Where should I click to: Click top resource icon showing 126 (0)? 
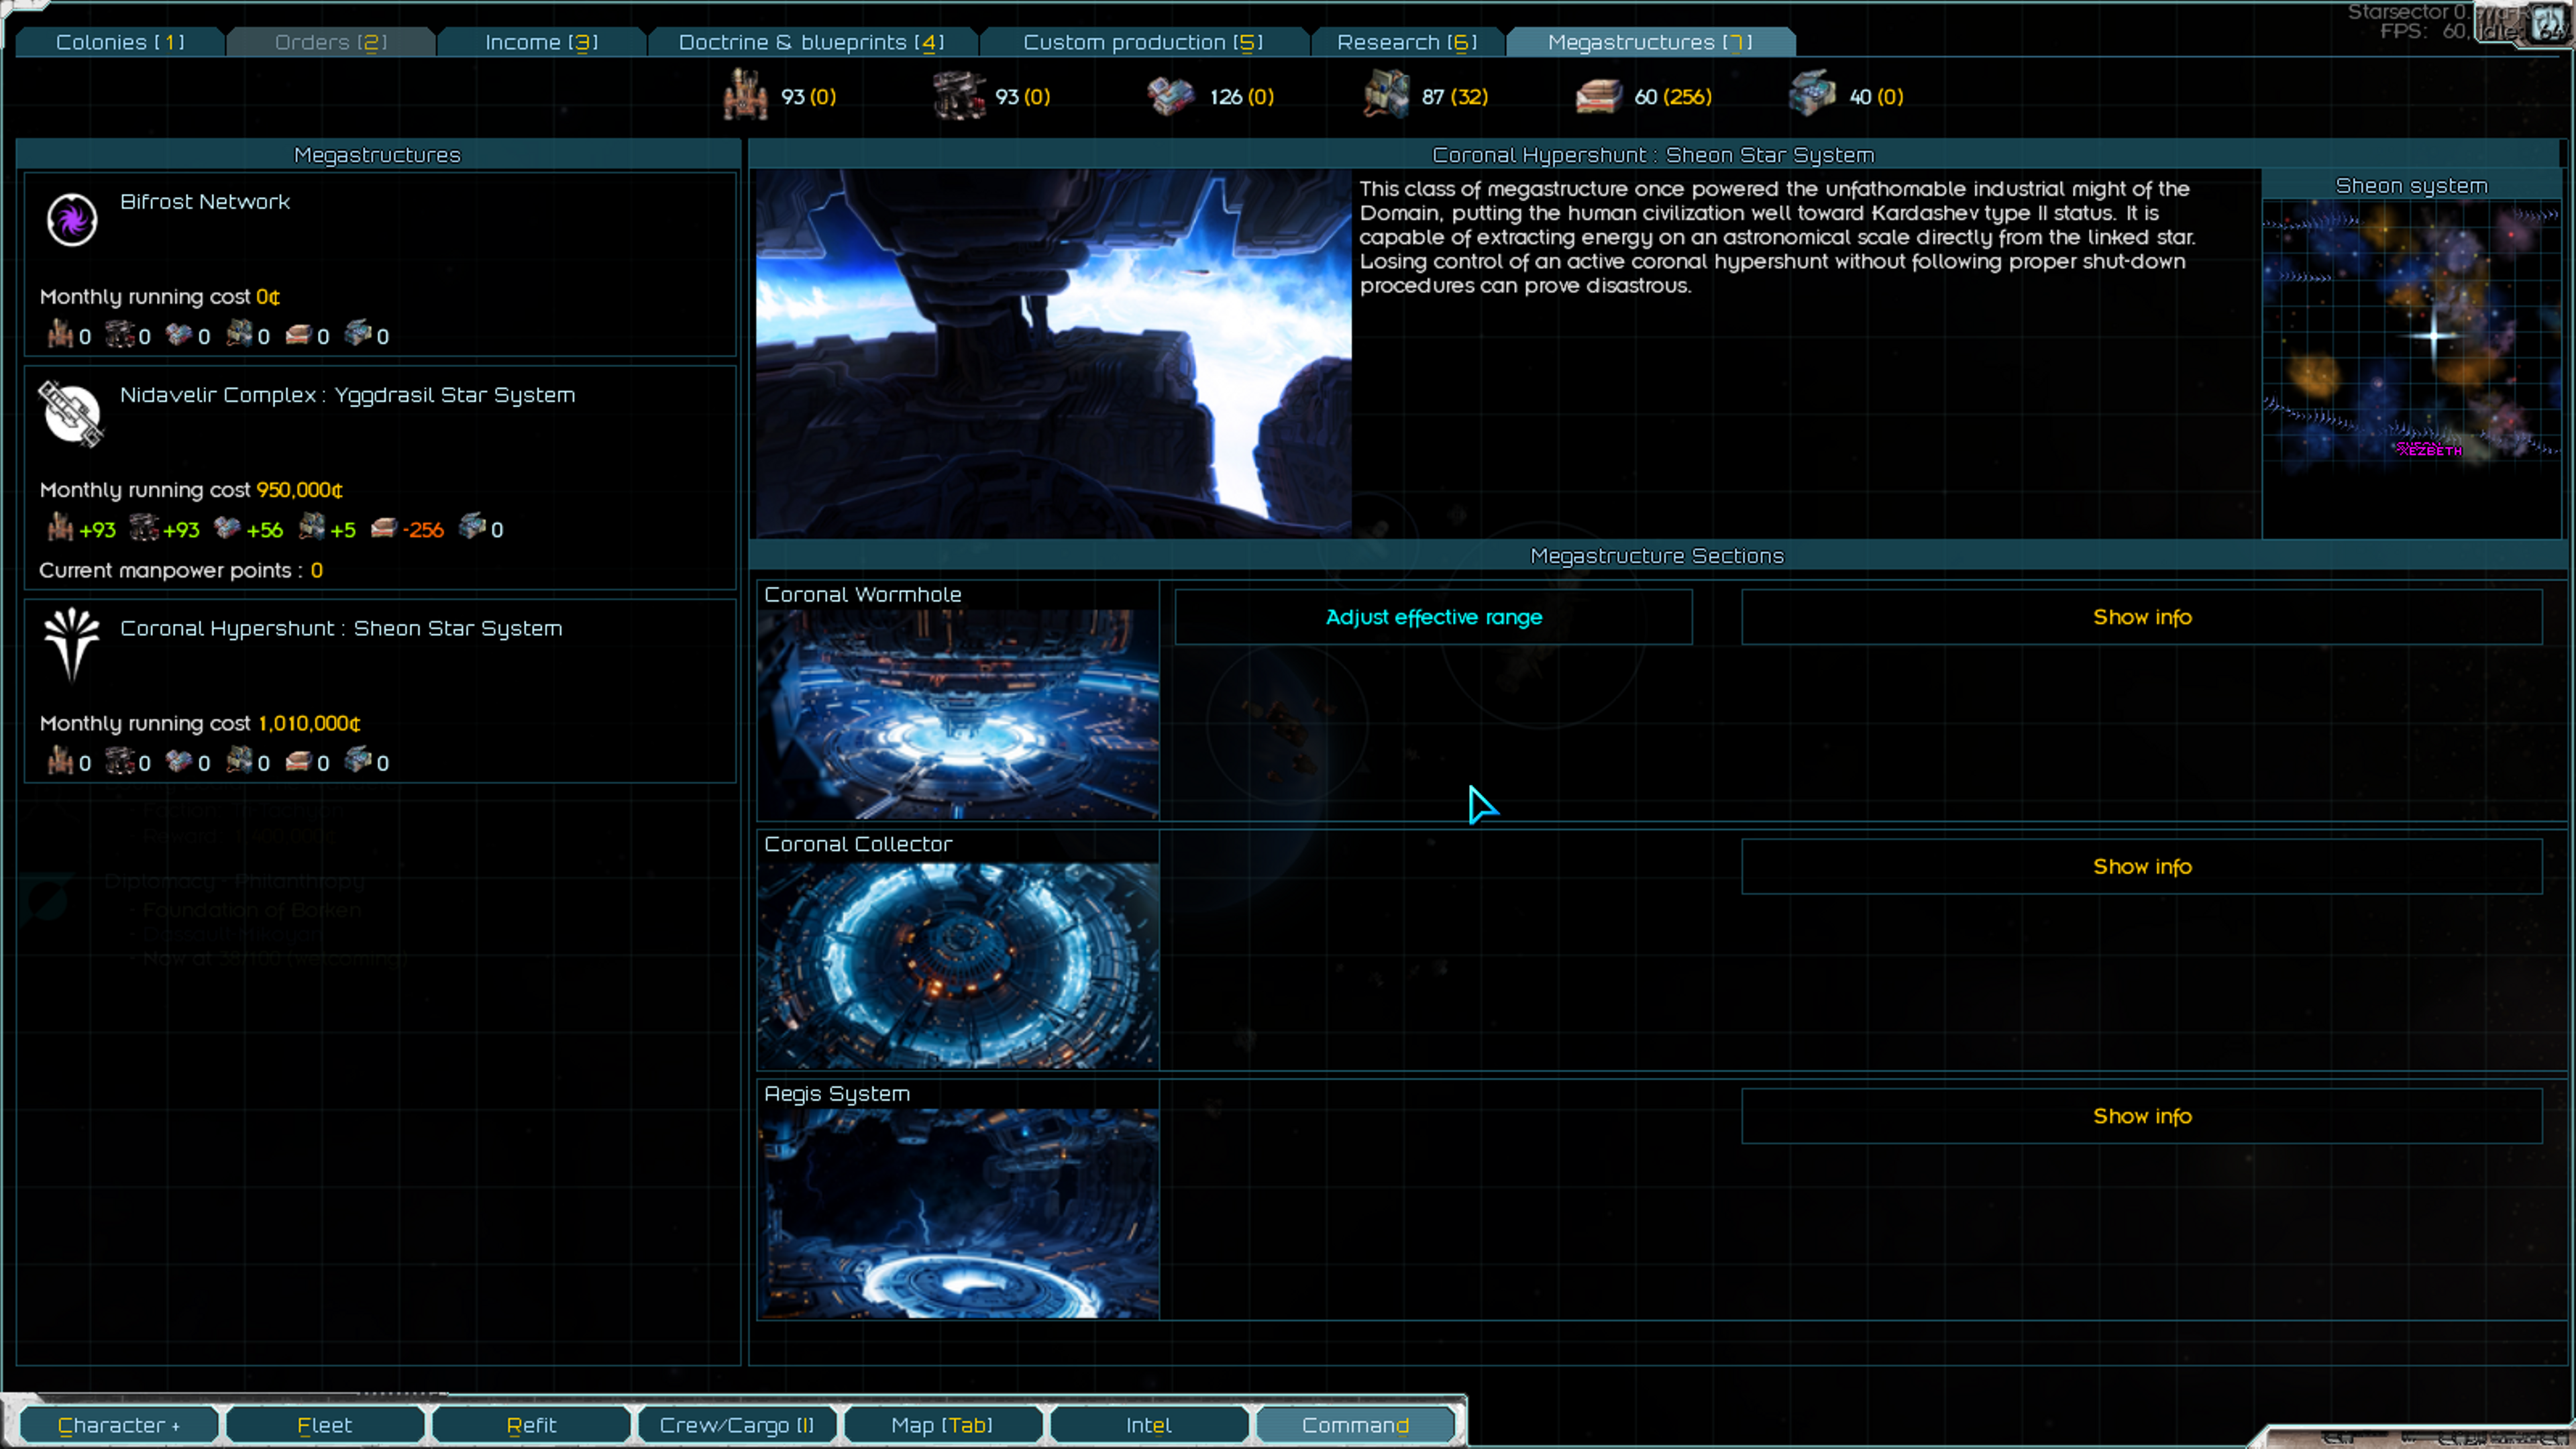[x=1171, y=96]
